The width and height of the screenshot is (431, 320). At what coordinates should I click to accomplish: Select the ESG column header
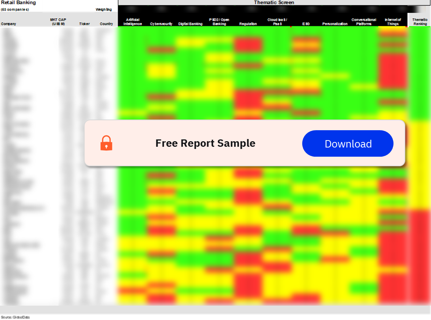click(306, 24)
